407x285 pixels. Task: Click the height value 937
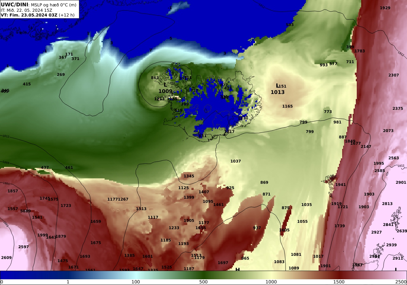[x=257, y=228]
